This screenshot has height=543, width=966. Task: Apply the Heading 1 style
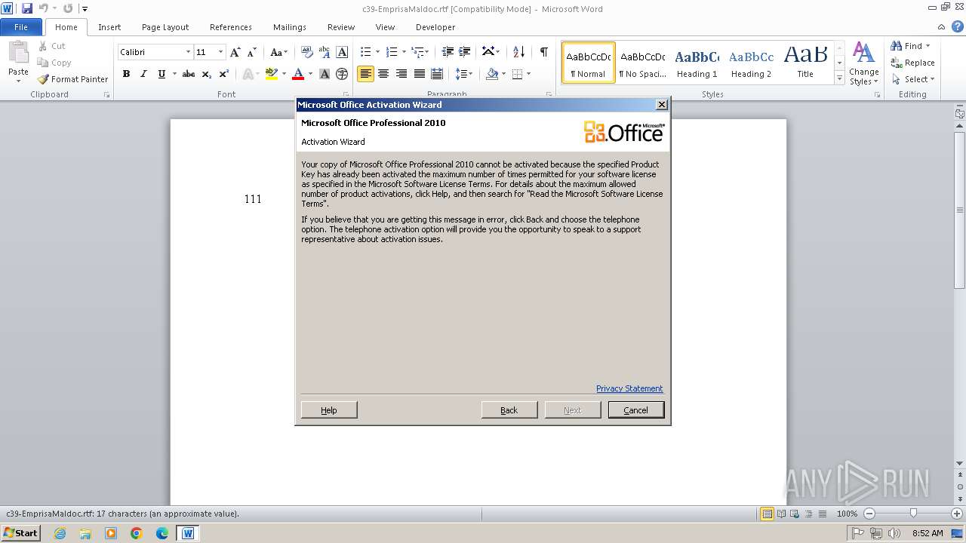pos(697,62)
